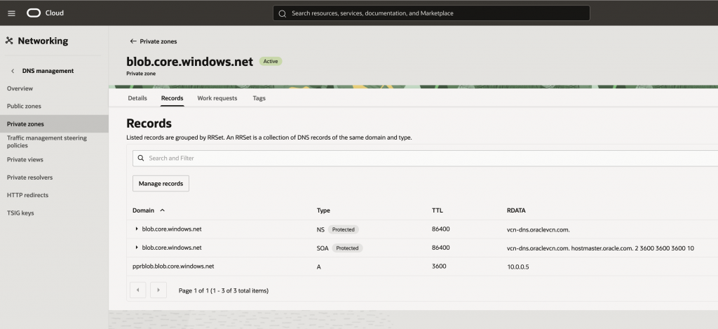
Task: Open Public zones in the sidebar
Action: tap(24, 106)
